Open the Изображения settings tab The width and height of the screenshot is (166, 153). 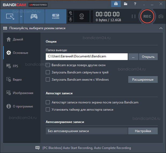22,93
